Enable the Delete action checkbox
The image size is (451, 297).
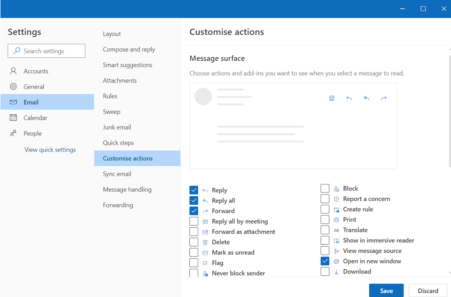point(194,242)
